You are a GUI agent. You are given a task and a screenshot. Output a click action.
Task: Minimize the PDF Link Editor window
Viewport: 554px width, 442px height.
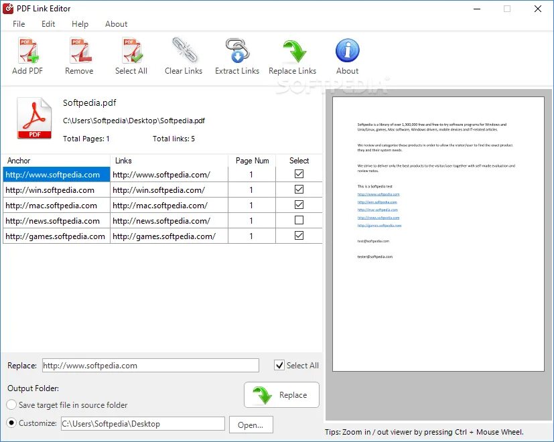pos(477,9)
